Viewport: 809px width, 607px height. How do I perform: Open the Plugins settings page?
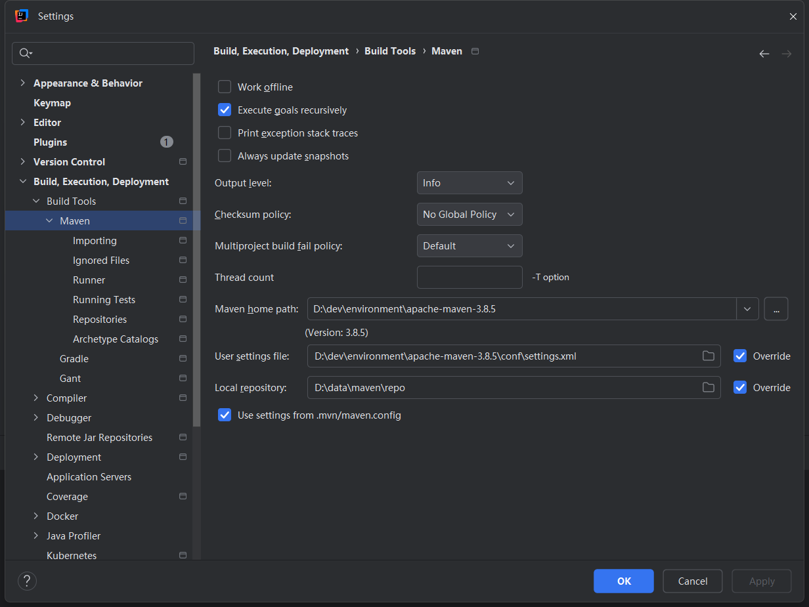point(50,142)
